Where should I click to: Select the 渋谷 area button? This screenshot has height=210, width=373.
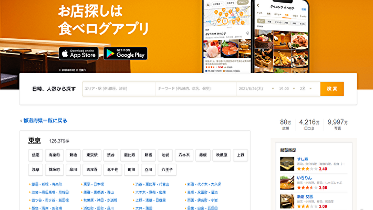(x=111, y=155)
